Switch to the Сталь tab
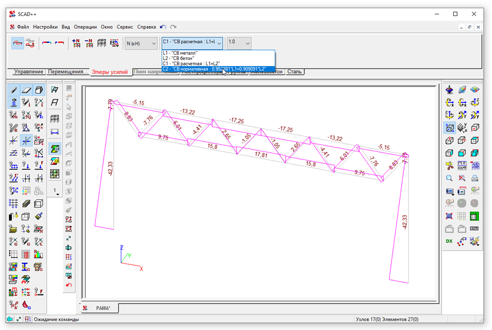492x330 pixels. pyautogui.click(x=294, y=72)
